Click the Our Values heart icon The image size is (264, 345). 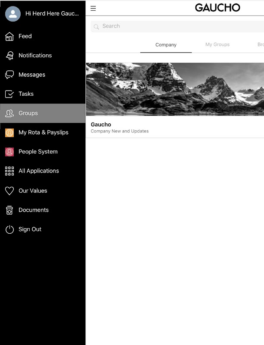(9, 191)
